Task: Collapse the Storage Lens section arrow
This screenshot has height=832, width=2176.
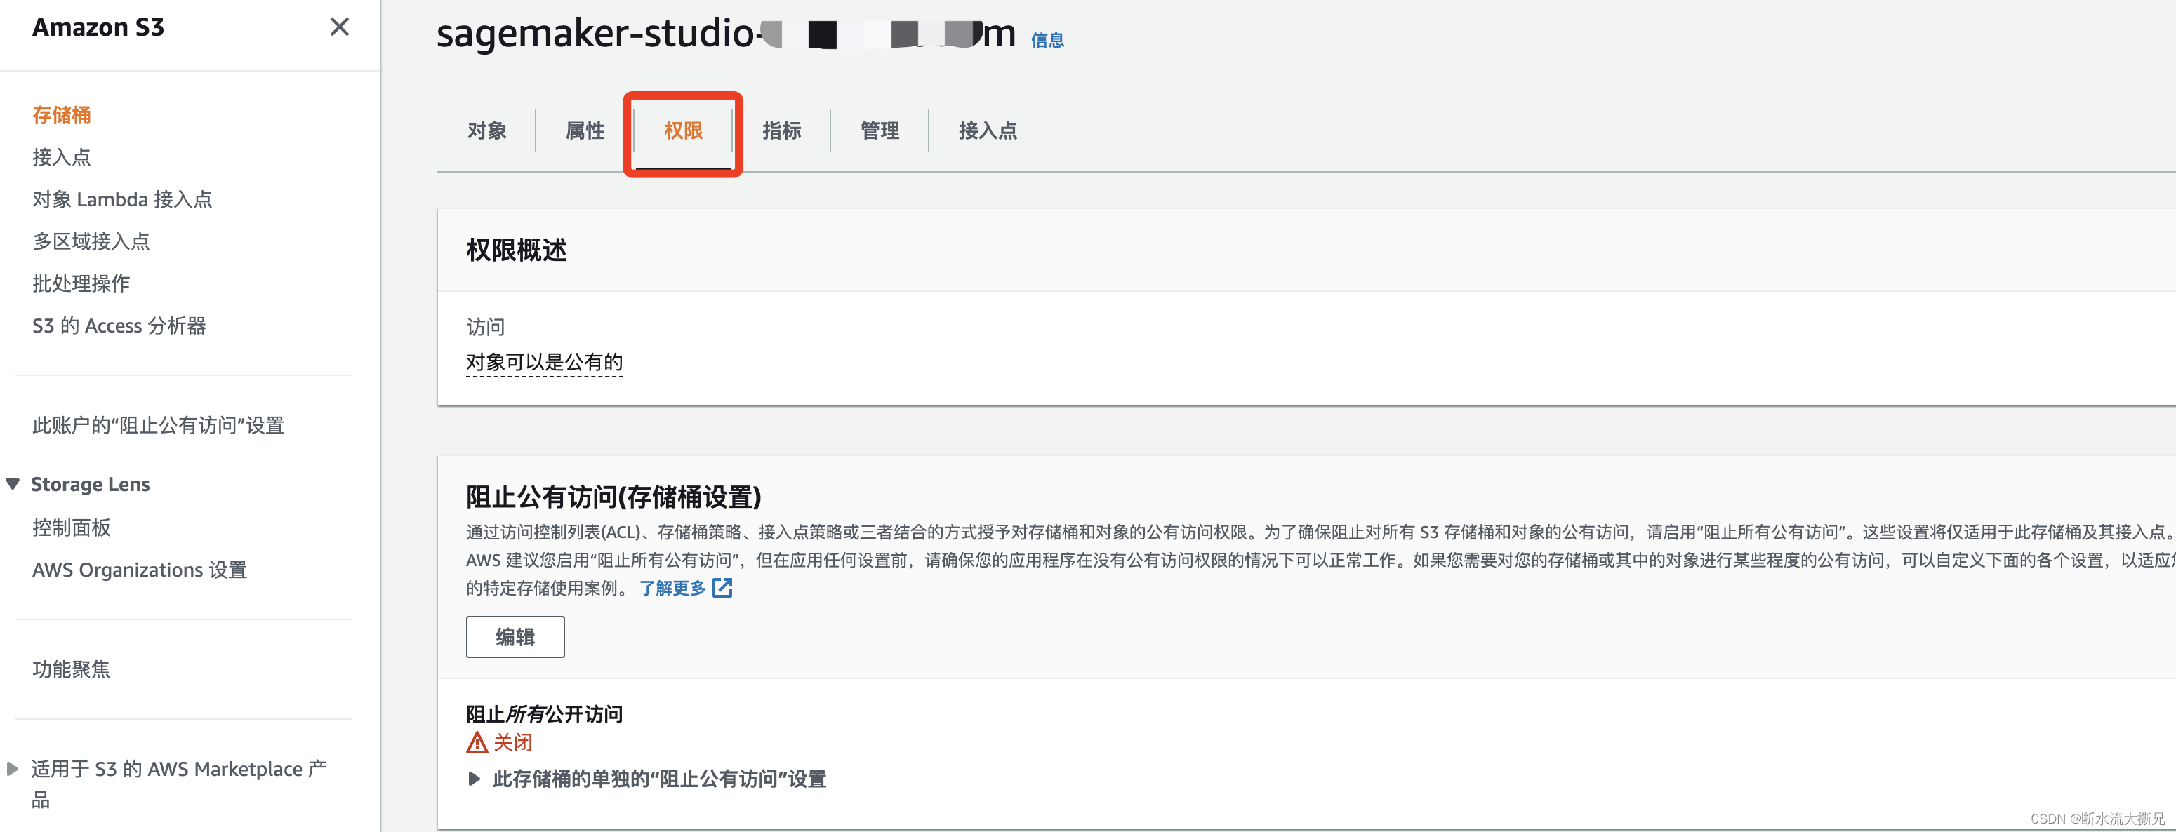Action: pos(13,484)
